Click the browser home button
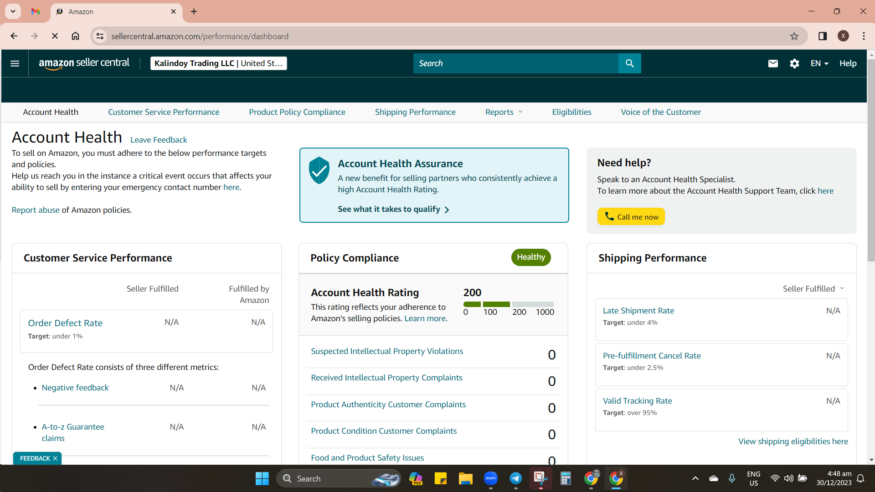875x492 pixels. [76, 36]
